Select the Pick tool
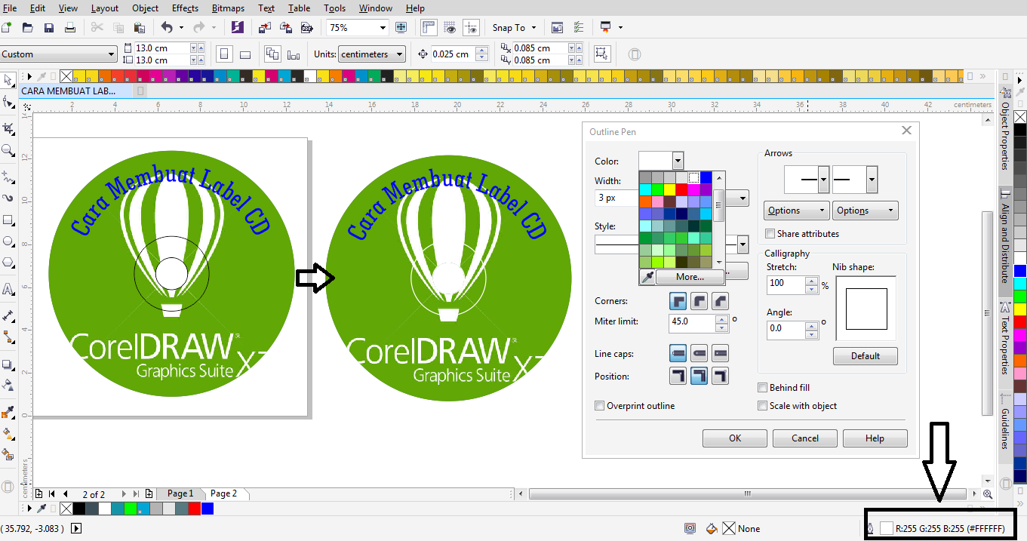The width and height of the screenshot is (1027, 541). point(8,80)
